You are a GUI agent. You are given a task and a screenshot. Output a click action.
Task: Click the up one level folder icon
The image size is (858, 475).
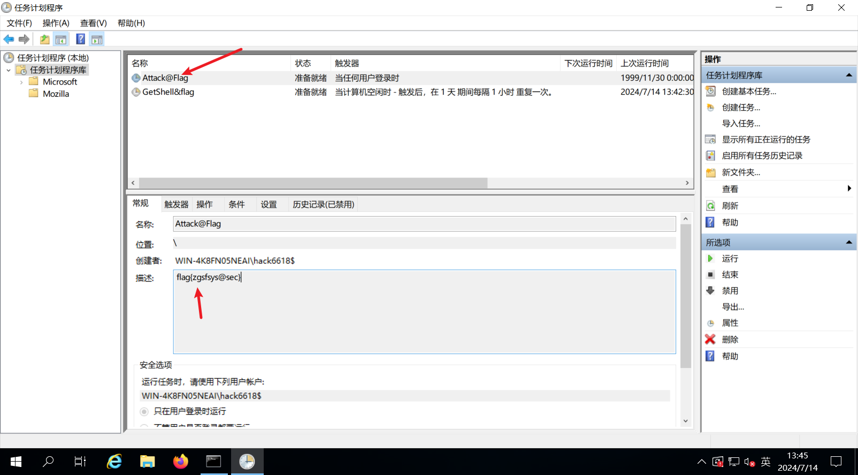click(45, 39)
